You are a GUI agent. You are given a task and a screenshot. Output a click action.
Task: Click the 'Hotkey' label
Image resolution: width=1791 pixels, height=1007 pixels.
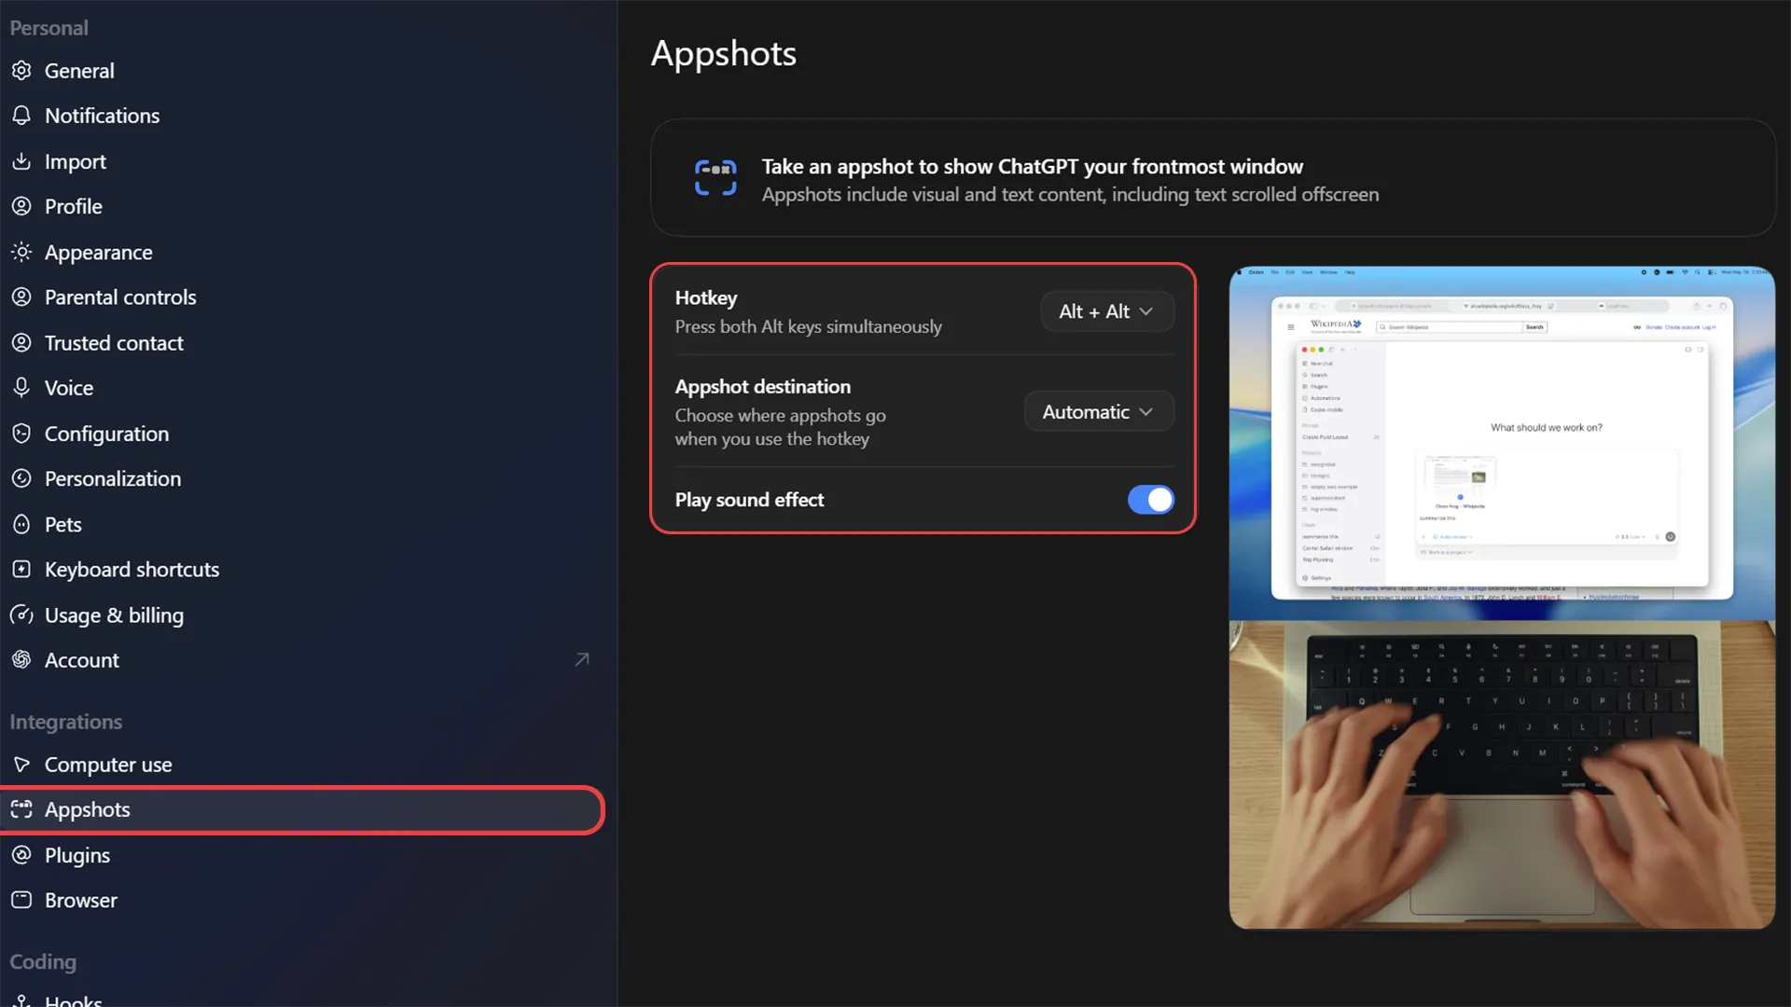tap(706, 298)
